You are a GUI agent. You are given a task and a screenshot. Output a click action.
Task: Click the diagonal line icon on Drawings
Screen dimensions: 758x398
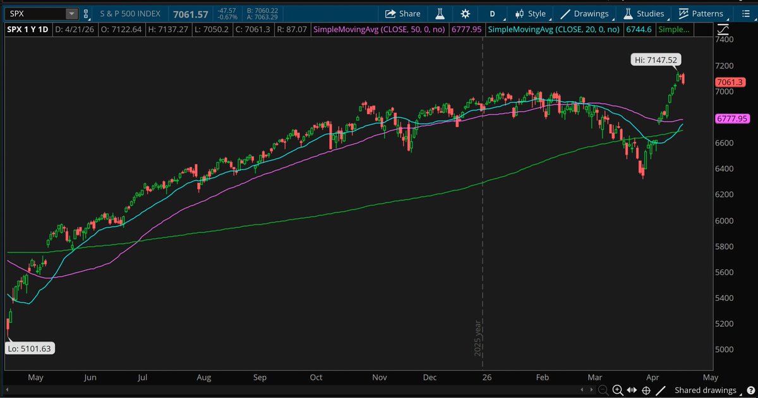point(565,13)
